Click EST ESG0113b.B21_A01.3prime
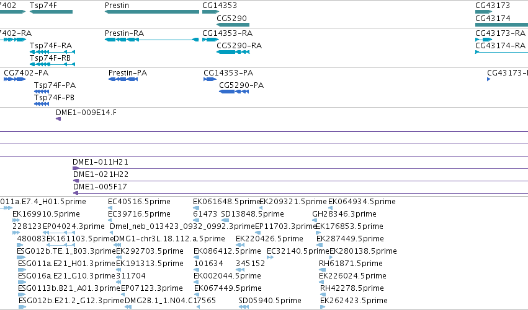 point(69,288)
